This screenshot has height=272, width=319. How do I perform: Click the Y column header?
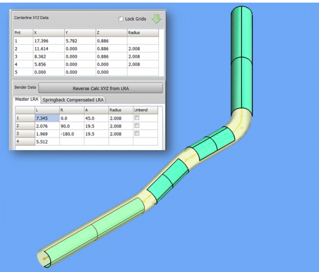[80, 33]
